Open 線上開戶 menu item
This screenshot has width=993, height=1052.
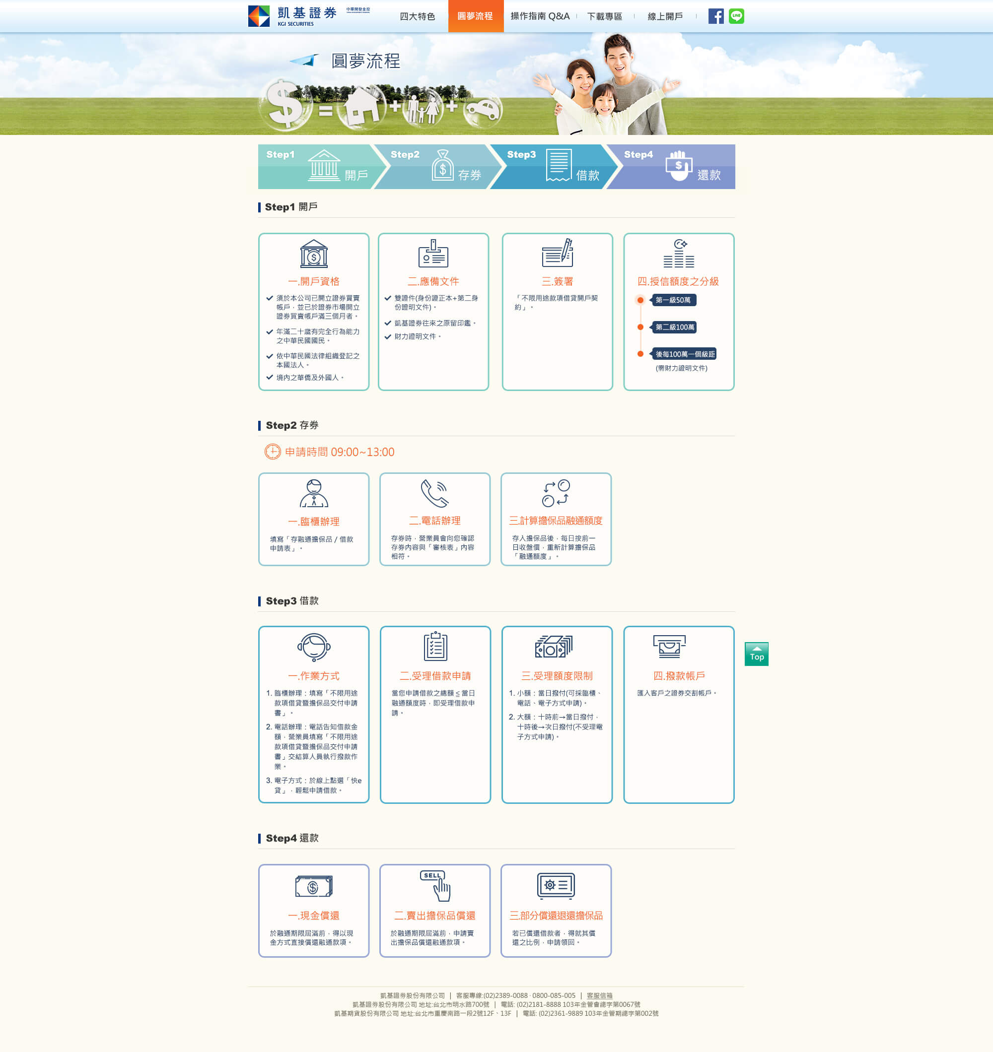665,16
